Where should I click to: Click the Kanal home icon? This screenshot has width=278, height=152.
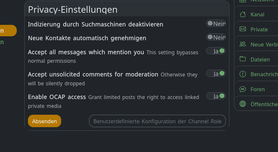coord(243,14)
